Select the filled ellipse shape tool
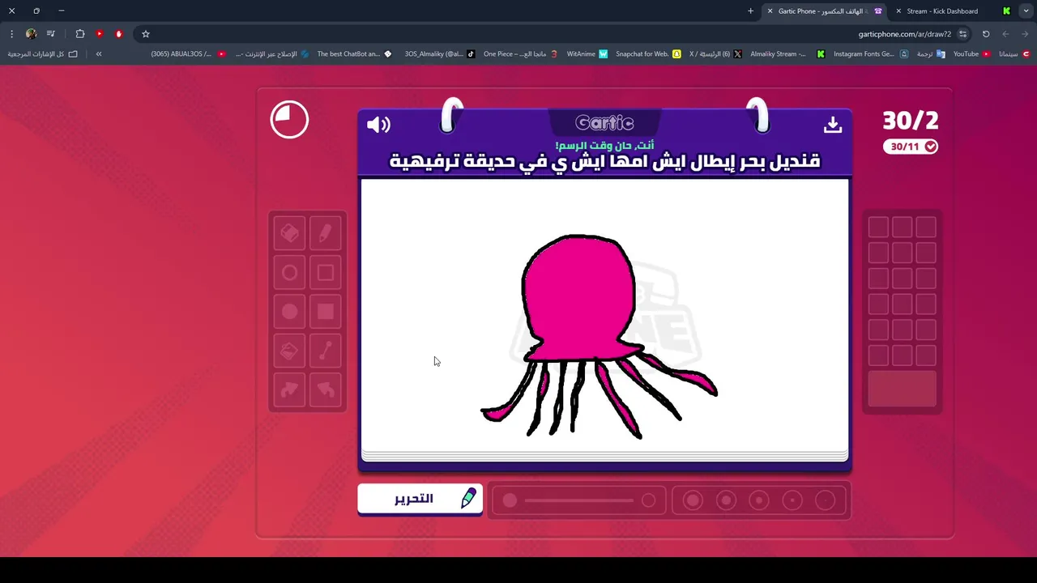Viewport: 1037px width, 583px height. click(289, 312)
